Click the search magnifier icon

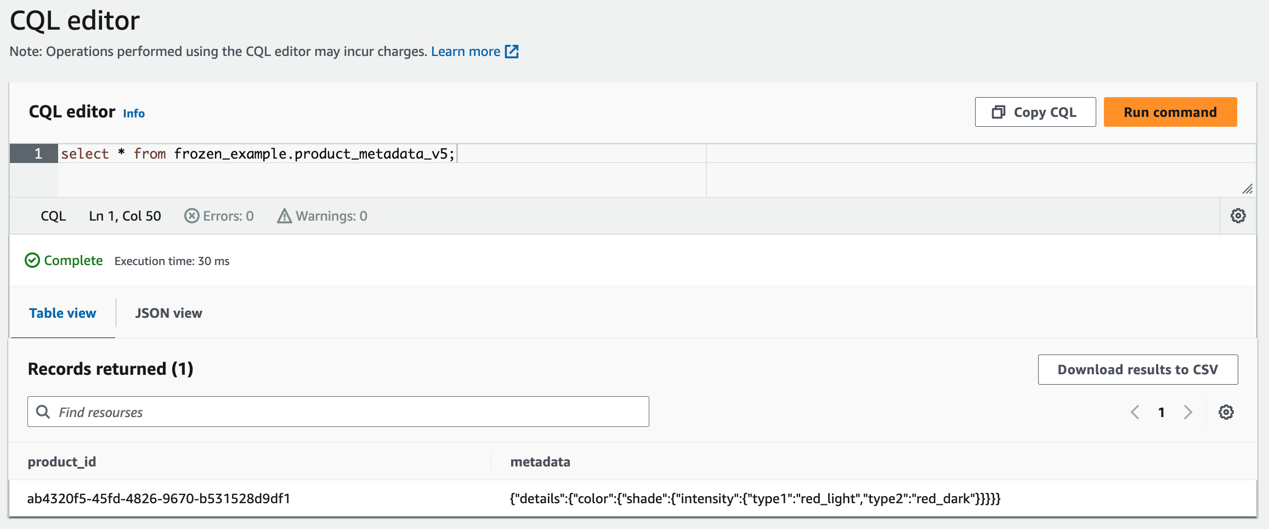(x=43, y=412)
